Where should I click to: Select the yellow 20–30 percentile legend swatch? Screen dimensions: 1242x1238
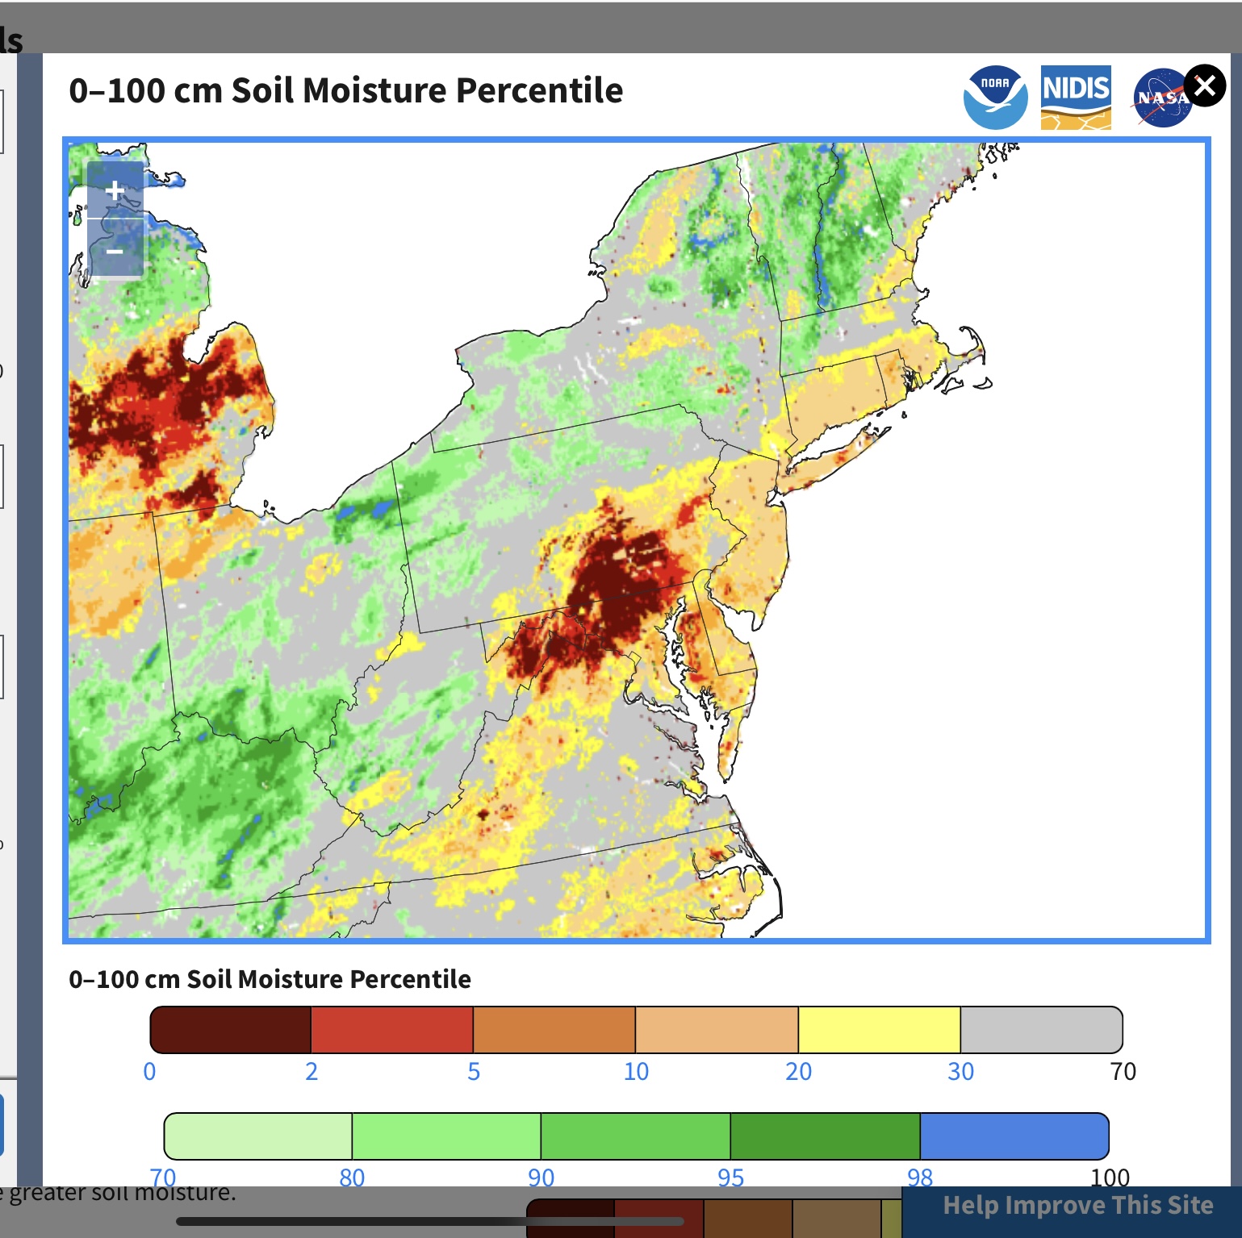(880, 1030)
